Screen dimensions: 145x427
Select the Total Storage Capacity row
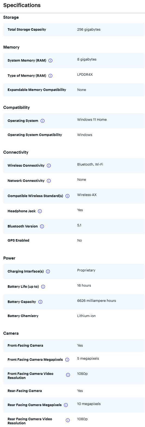click(74, 30)
